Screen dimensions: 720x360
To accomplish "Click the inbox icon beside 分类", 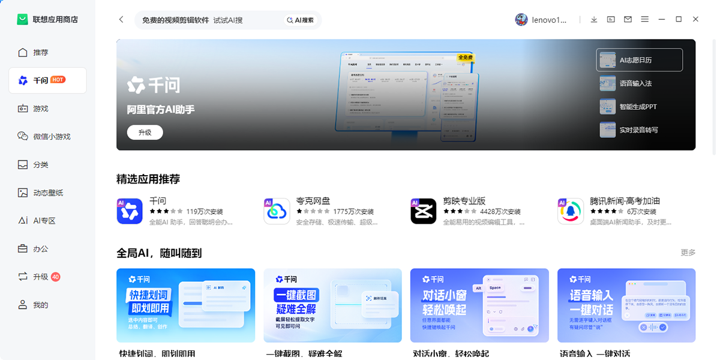I will pos(23,164).
